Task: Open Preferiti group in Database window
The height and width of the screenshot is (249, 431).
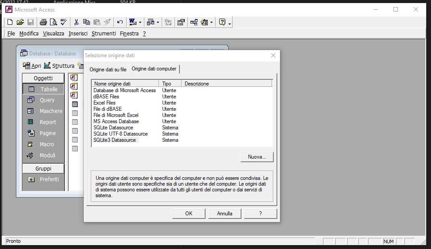Action: coord(43,179)
